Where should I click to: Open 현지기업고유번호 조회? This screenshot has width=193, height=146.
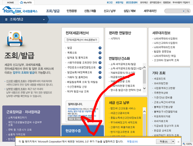tap(122, 132)
